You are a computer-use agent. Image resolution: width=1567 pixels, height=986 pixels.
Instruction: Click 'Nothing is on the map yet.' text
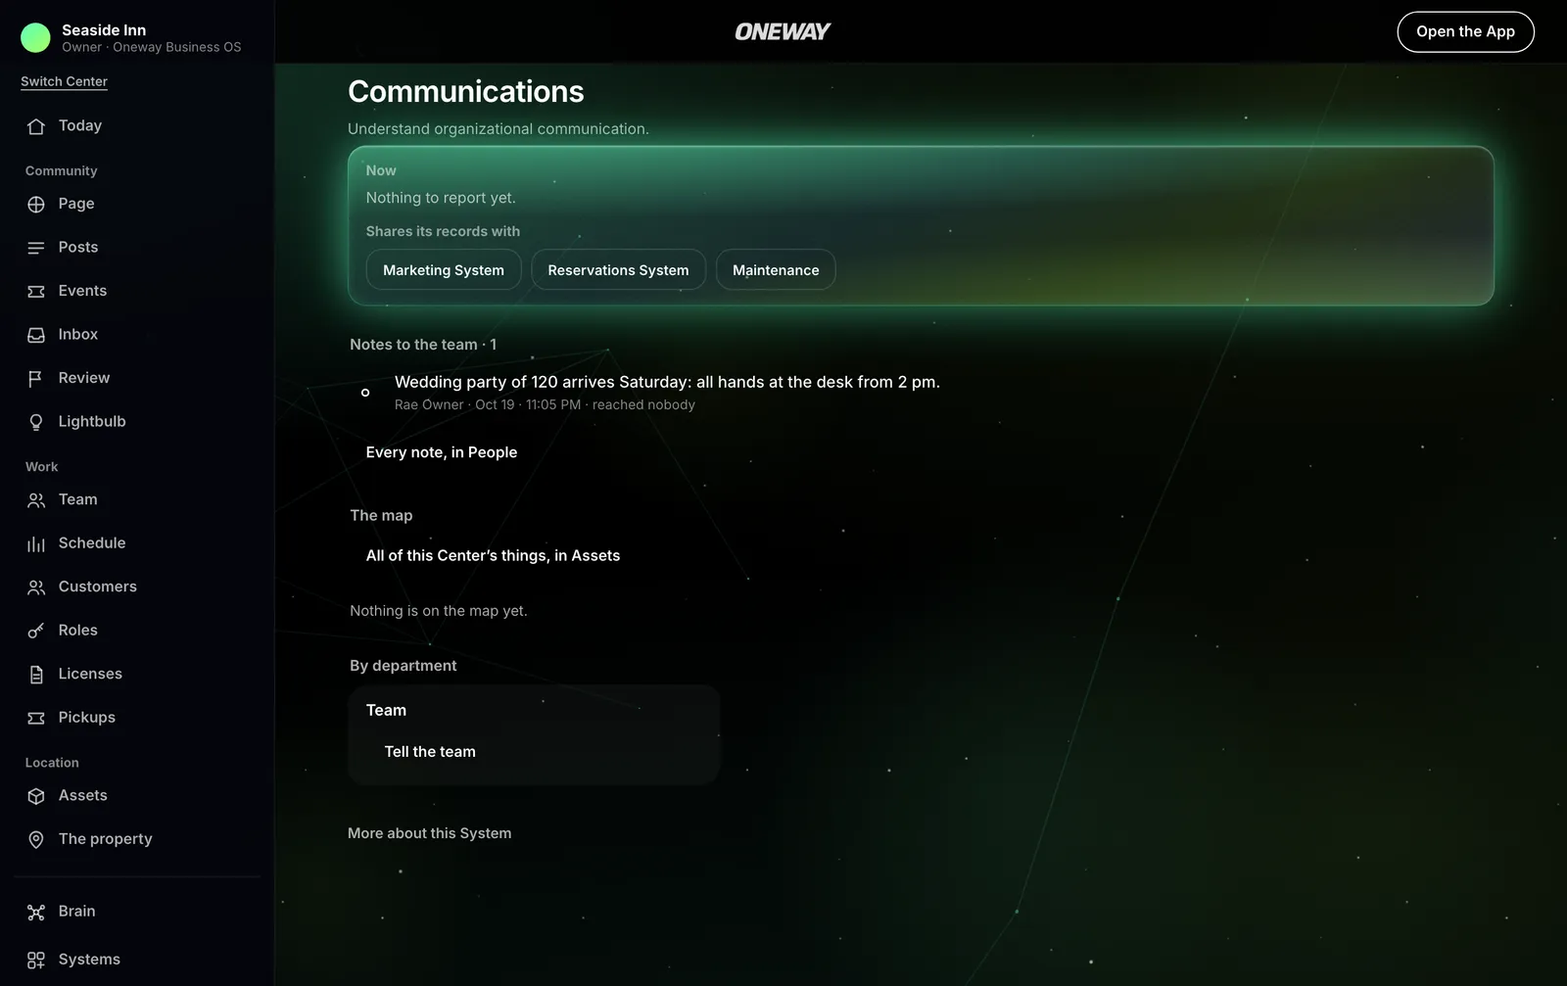439,611
